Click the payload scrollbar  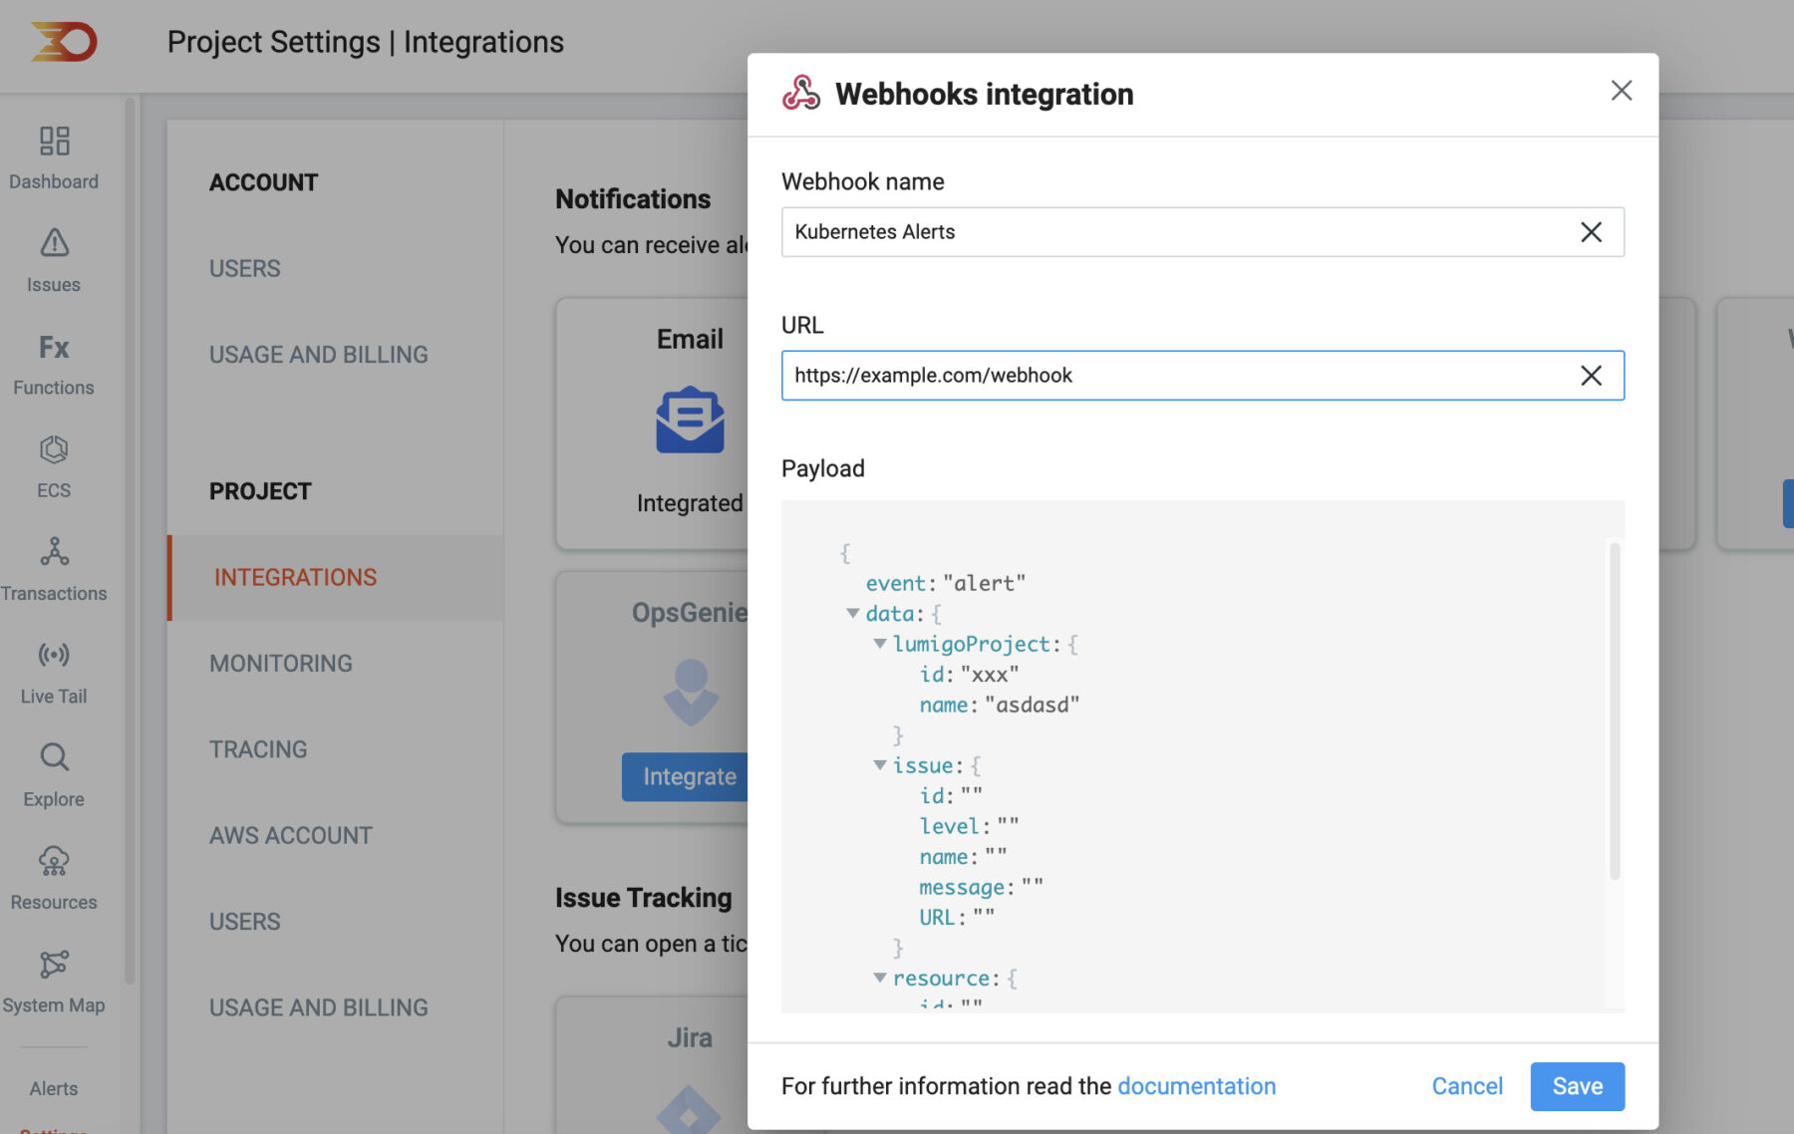click(1615, 710)
